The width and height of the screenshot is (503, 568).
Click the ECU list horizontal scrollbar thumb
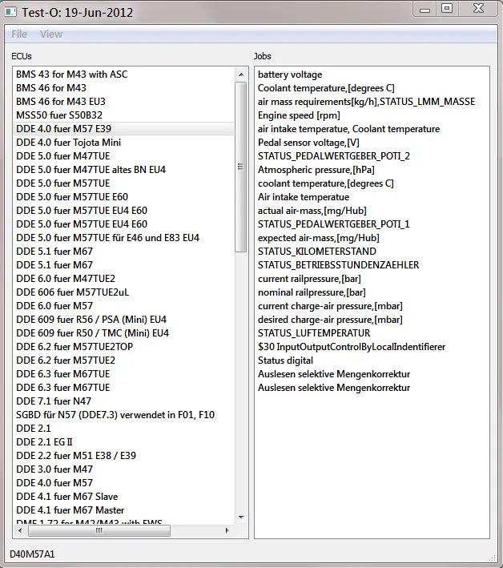point(96,530)
